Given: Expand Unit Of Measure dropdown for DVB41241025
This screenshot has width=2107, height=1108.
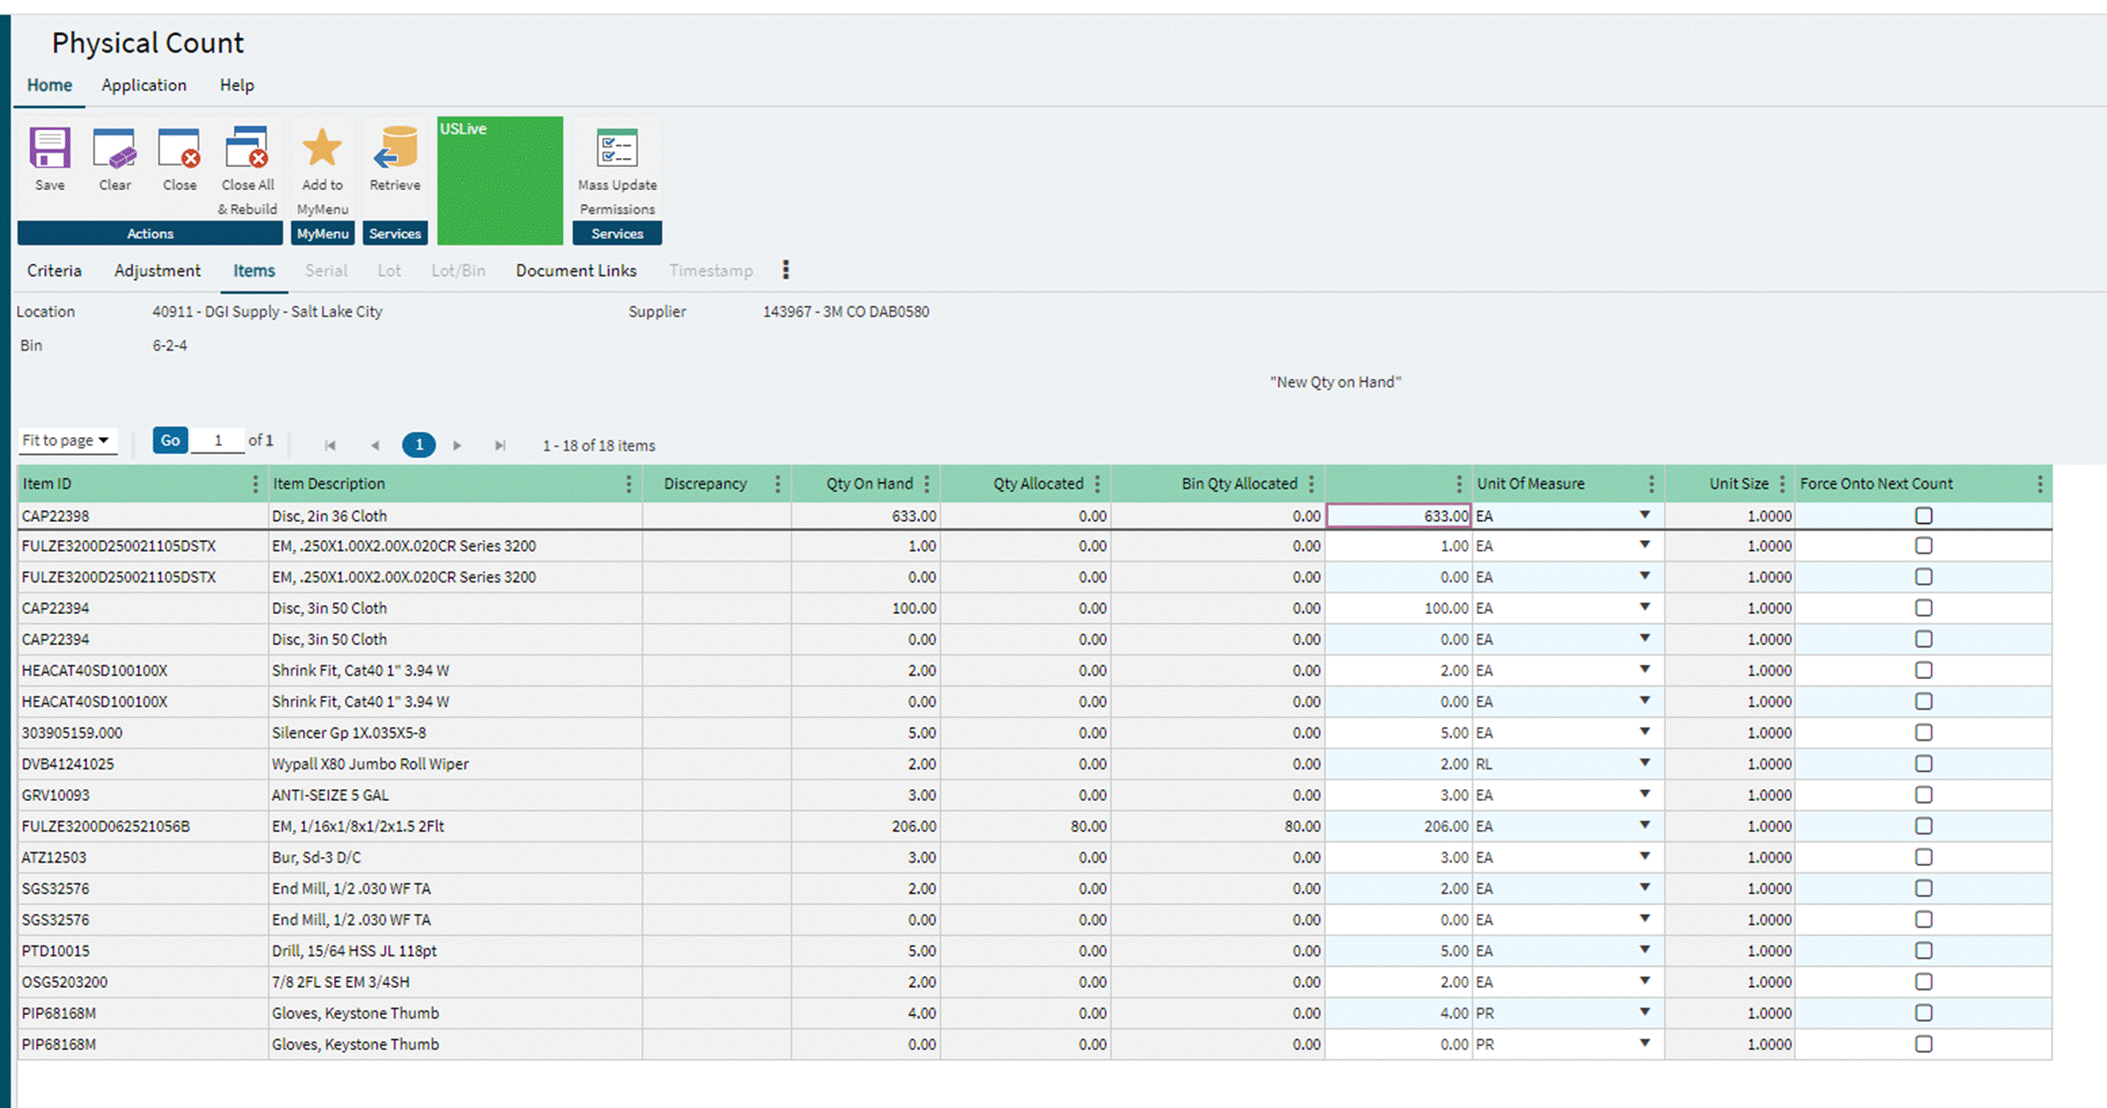Looking at the screenshot, I should point(1644,763).
